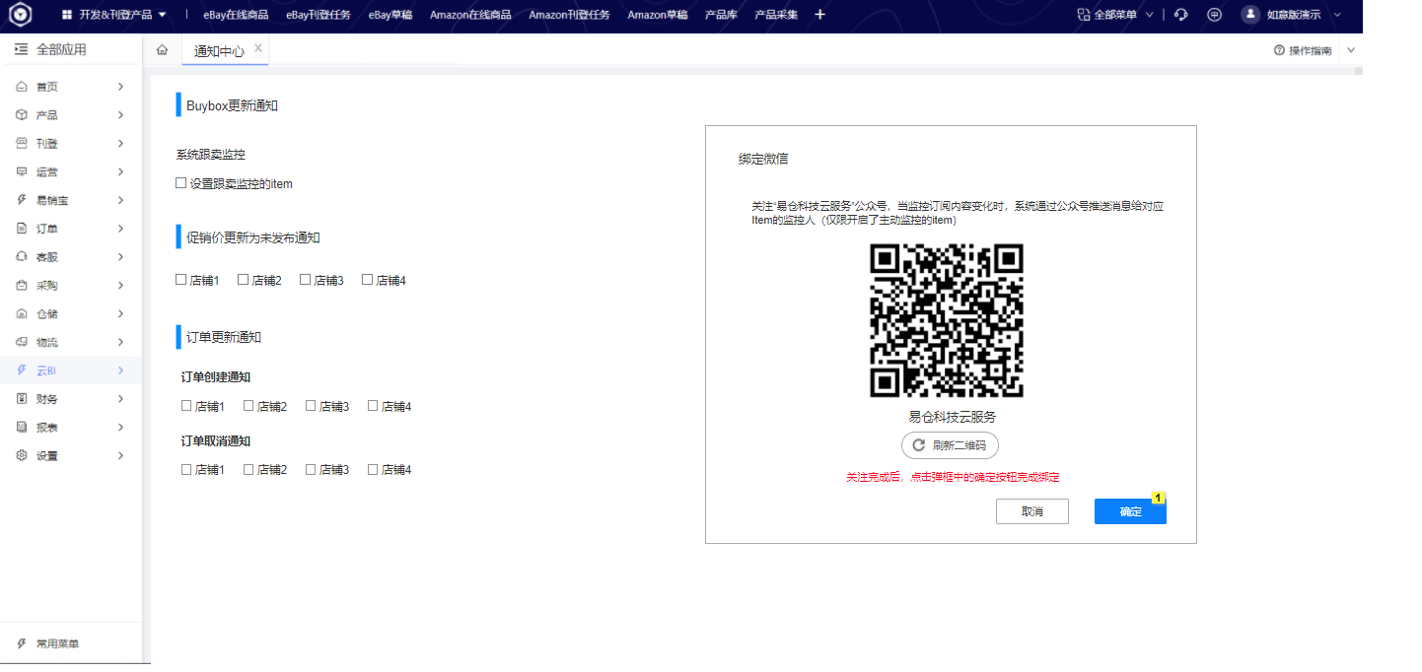Screen dimensions: 1422x672
Task: Expand the chevron right of 操作指南
Action: 1351,50
